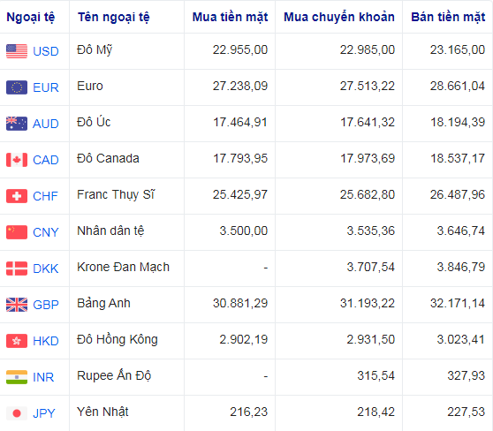Click the Swiss flag icon
This screenshot has height=431, width=493.
click(x=17, y=196)
